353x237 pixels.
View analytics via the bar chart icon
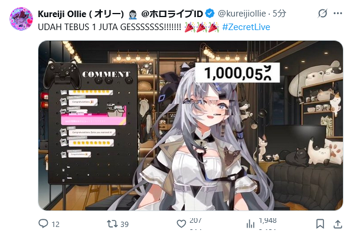pos(250,223)
